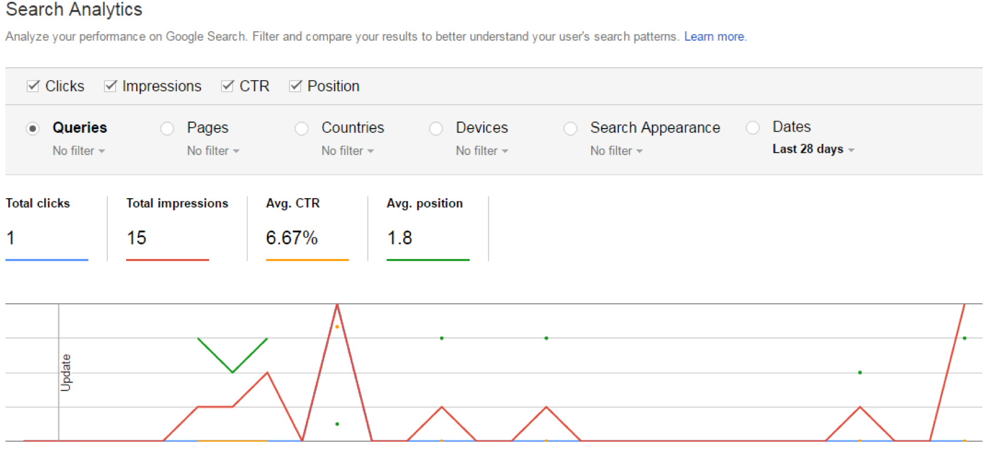
Task: Click the Total impressions summary card
Action: [x=176, y=227]
